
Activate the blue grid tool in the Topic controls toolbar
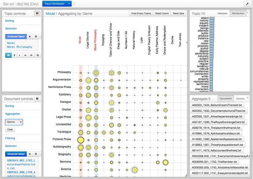8,55
